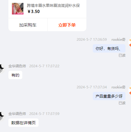Click sender name 金华调色师 at 17:37:59
131x132 pixels.
(x=17, y=114)
